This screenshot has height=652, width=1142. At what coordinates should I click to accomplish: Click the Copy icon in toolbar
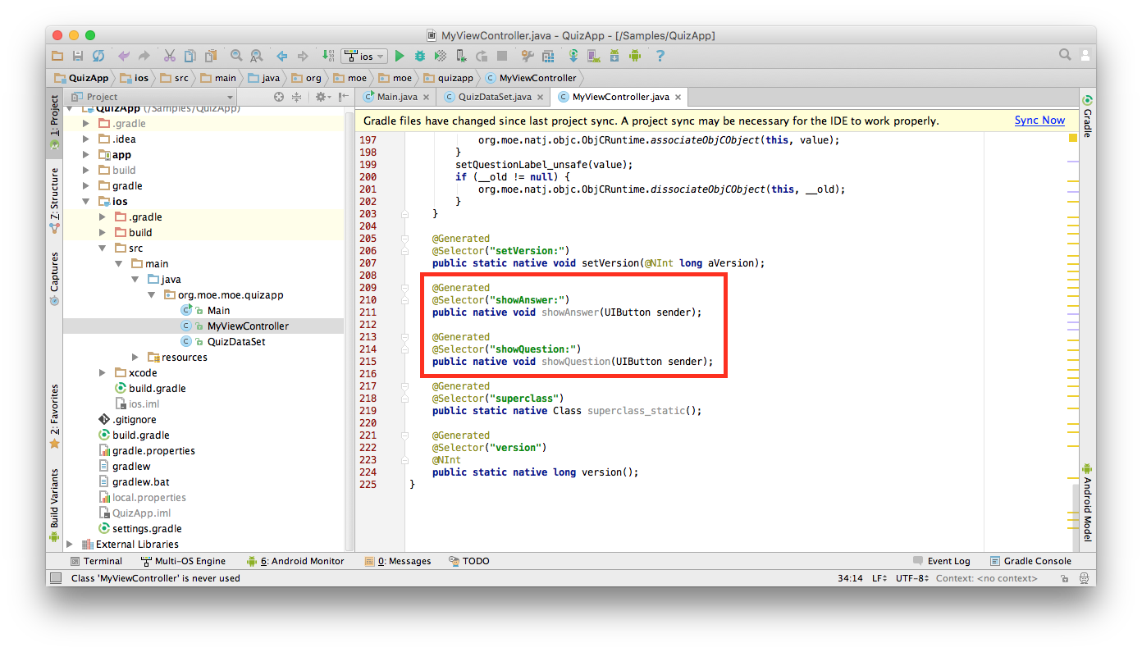pos(190,56)
